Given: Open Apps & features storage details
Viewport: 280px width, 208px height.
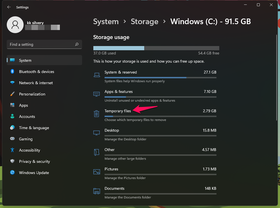Looking at the screenshot, I should point(155,96).
